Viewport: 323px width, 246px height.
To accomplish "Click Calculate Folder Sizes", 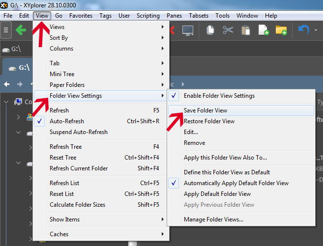I will coord(77,205).
